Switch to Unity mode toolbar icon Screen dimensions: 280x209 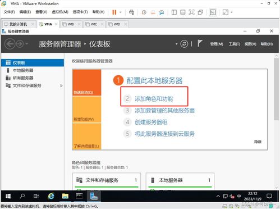pos(200,12)
